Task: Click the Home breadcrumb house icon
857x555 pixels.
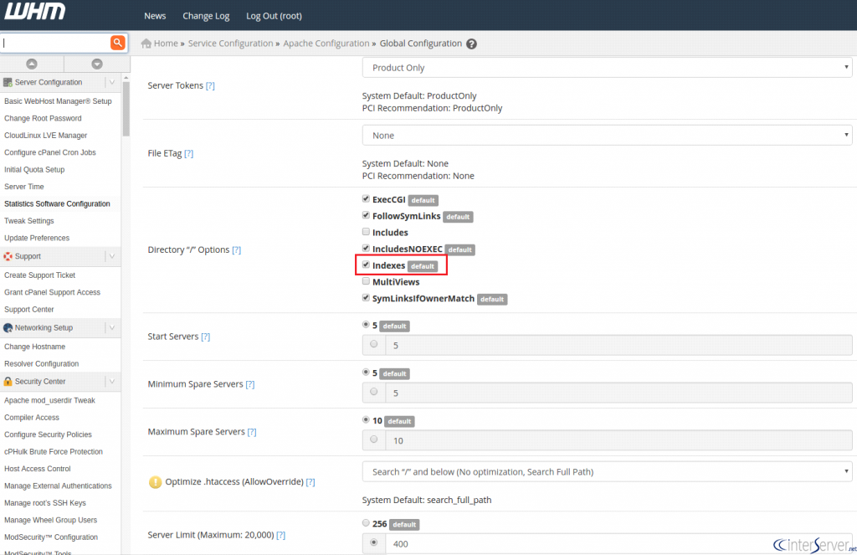Action: pyautogui.click(x=146, y=44)
